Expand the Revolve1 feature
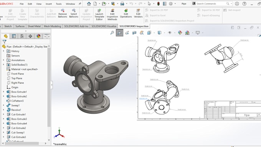This screenshot has width=261, height=147. point(3,110)
